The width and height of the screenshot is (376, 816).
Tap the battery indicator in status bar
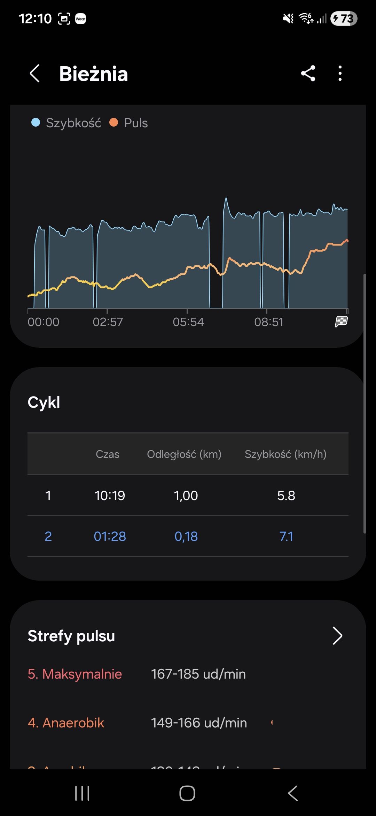pyautogui.click(x=344, y=18)
